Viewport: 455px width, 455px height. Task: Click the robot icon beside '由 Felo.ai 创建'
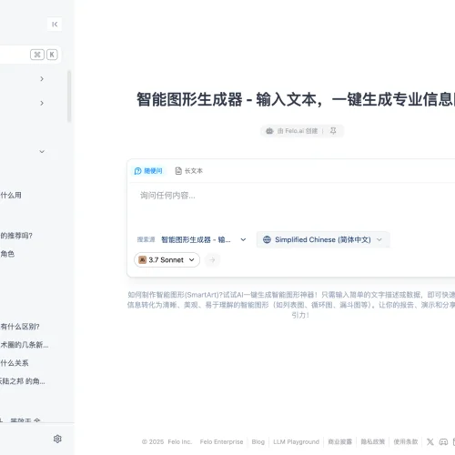[x=269, y=131]
